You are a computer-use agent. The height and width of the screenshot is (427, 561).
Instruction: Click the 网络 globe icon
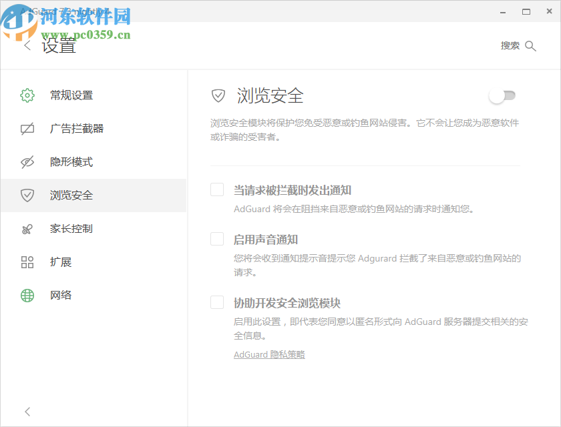point(27,295)
